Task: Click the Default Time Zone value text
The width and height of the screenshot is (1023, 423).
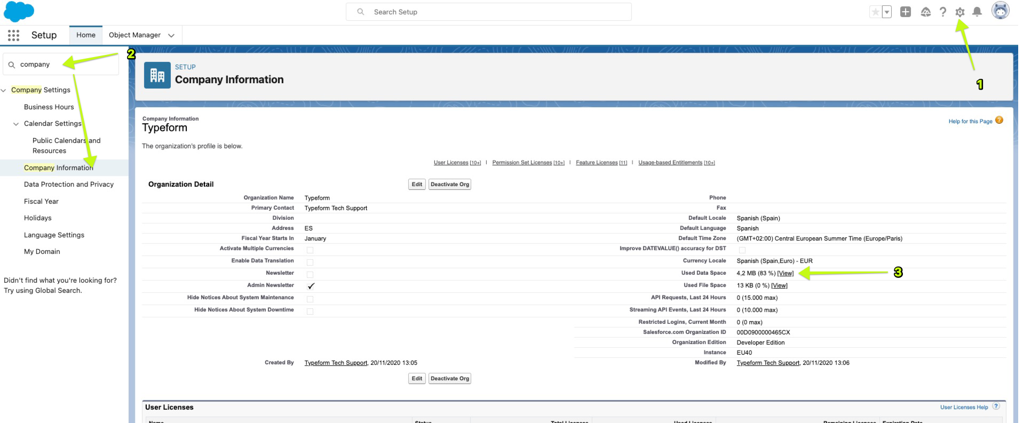Action: [819, 238]
